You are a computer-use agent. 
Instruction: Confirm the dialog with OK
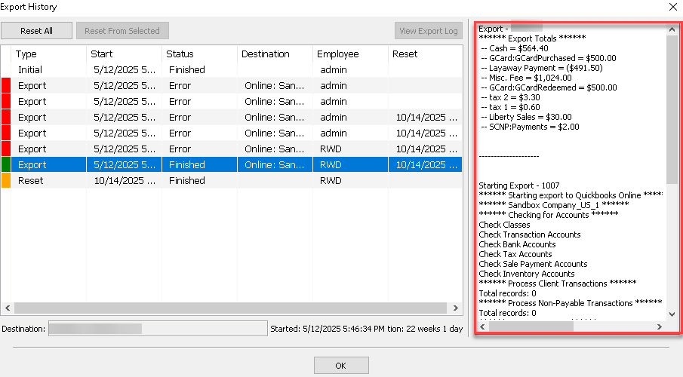(x=341, y=366)
